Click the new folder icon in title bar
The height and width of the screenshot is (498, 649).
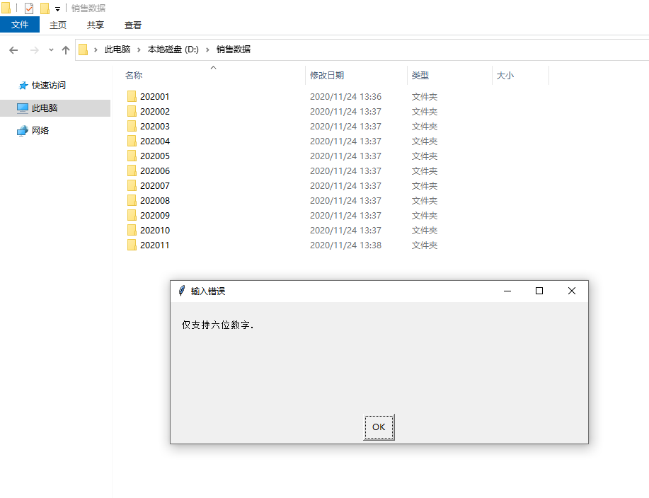pos(45,8)
